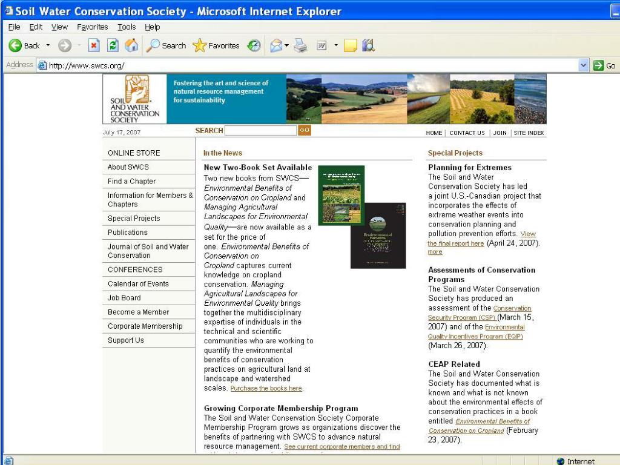Viewport: 620px width, 465px height.
Task: Open the ONLINE STORE link
Action: coord(134,153)
